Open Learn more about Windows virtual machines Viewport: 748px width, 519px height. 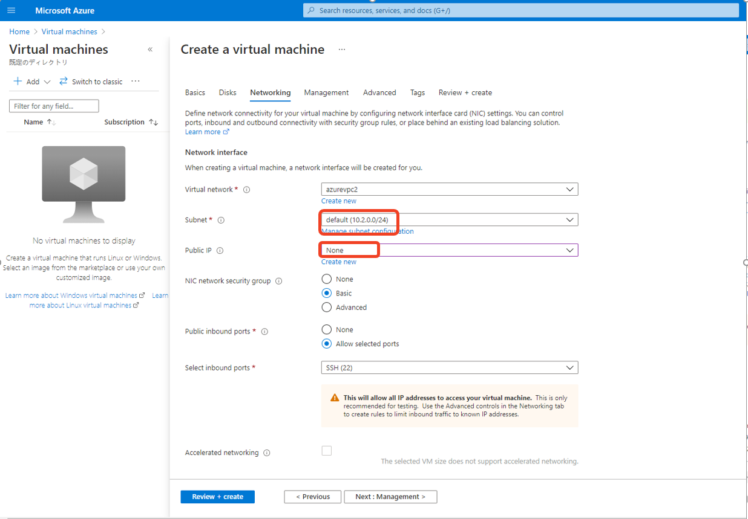pos(75,295)
